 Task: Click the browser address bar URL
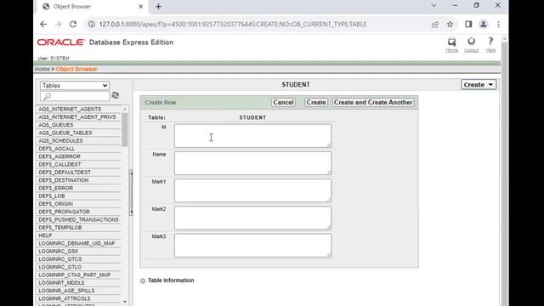[232, 25]
